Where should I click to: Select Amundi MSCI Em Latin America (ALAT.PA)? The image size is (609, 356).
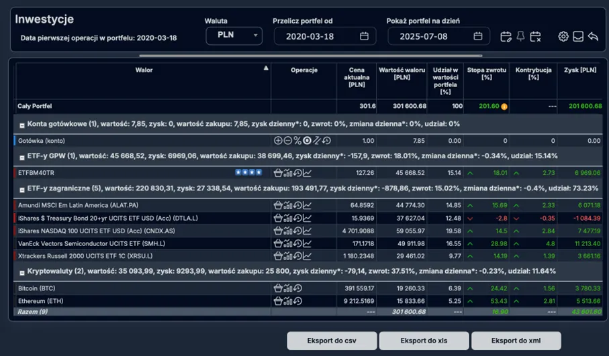tap(78, 206)
